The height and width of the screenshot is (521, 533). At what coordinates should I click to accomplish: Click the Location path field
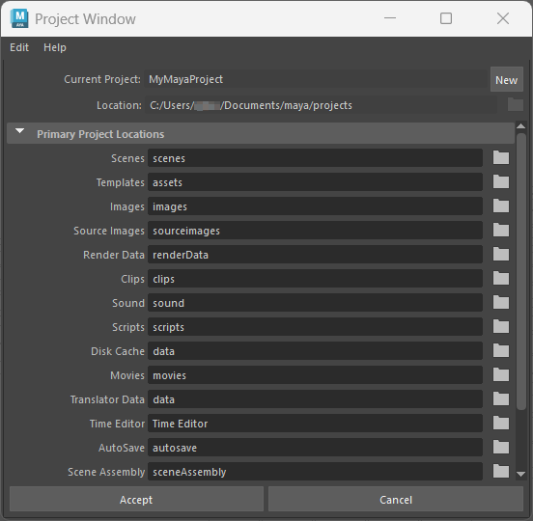point(321,105)
